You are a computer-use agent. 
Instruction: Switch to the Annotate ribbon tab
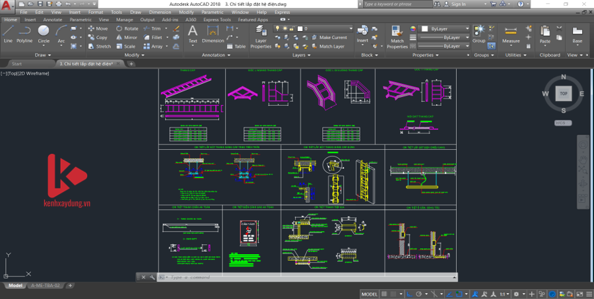[x=53, y=20]
